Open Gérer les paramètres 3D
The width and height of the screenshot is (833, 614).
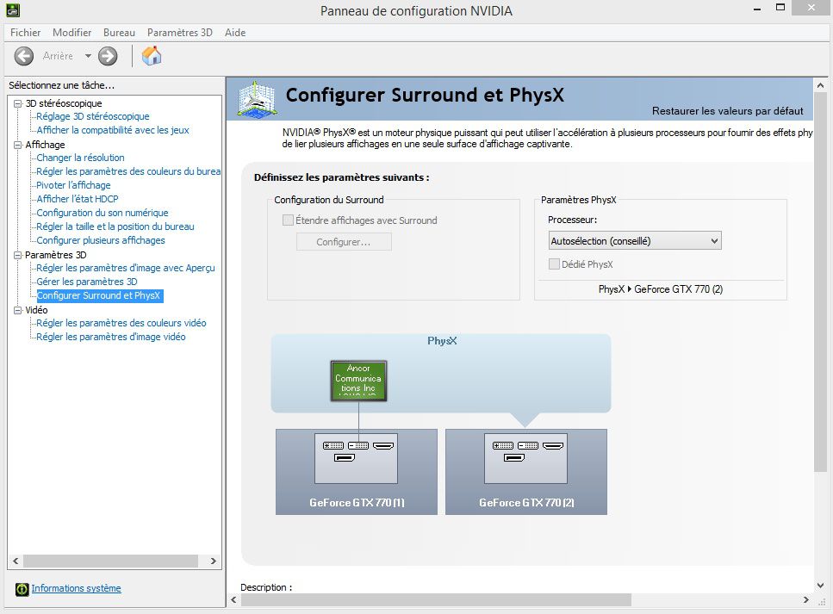(87, 282)
